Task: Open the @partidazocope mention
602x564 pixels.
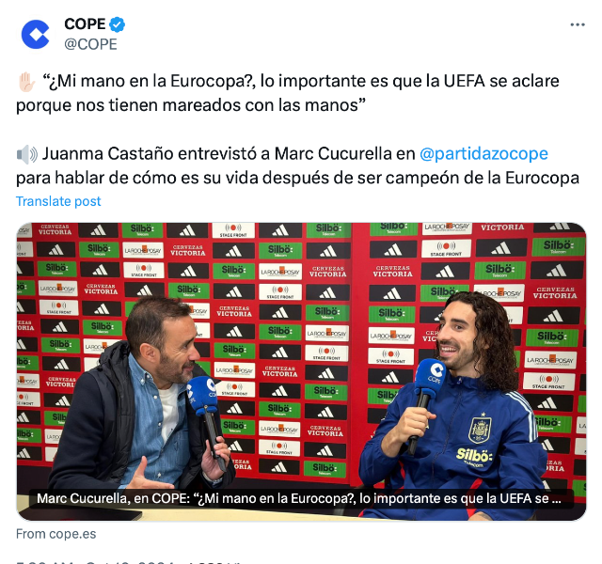Action: pos(483,153)
